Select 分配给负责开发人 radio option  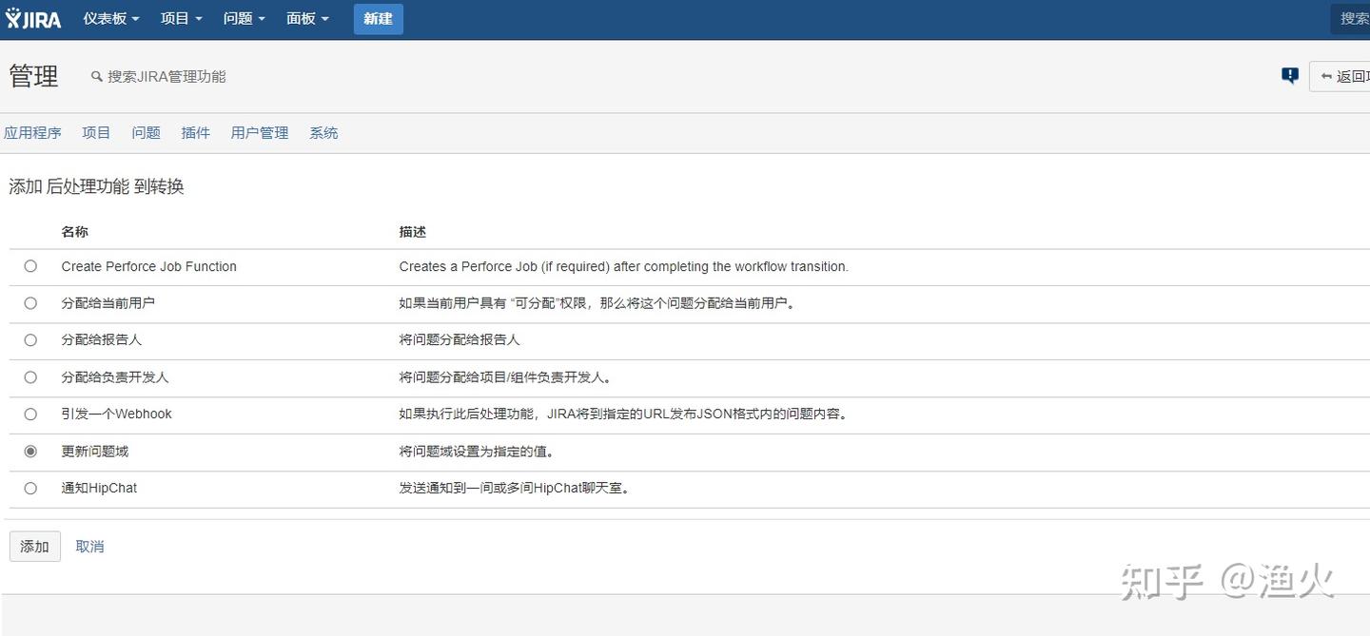30,377
